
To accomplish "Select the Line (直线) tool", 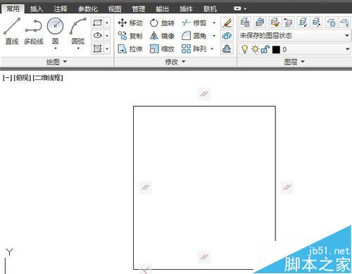I will click(x=12, y=31).
